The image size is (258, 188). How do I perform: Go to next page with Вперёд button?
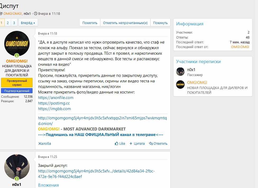tap(28, 23)
